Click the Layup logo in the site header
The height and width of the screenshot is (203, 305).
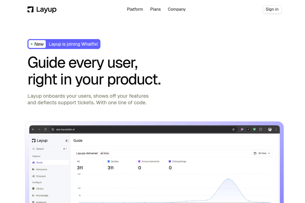click(x=42, y=9)
